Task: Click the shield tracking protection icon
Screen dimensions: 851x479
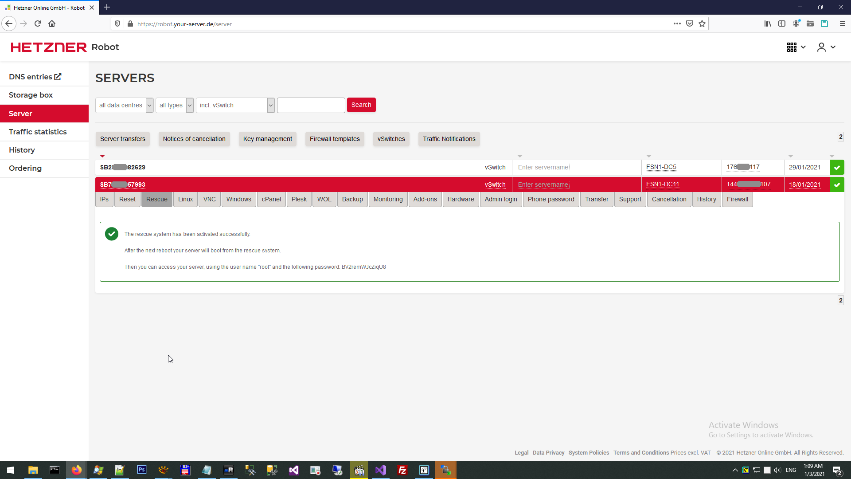Action: tap(117, 24)
